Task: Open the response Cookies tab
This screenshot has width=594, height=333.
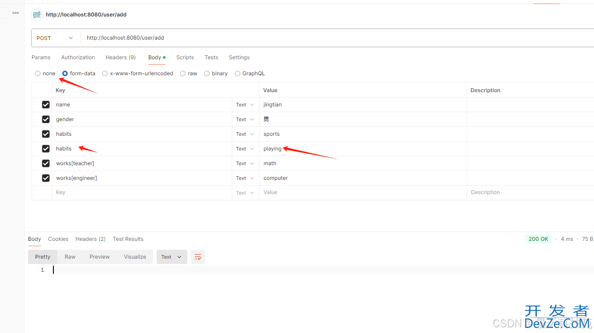Action: point(58,239)
